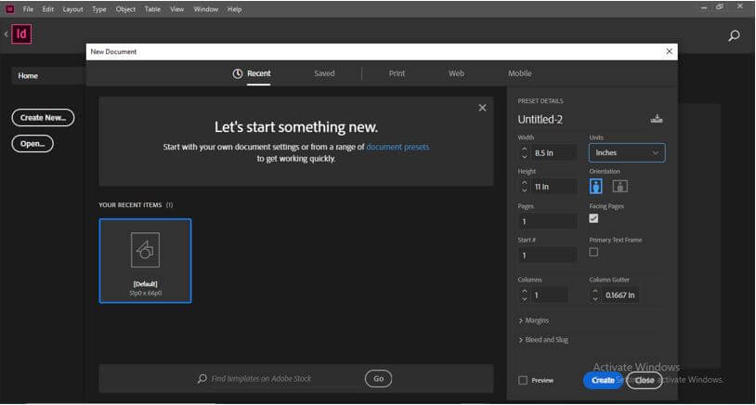Enable the Preview checkbox
The height and width of the screenshot is (405, 756).
[x=523, y=381]
